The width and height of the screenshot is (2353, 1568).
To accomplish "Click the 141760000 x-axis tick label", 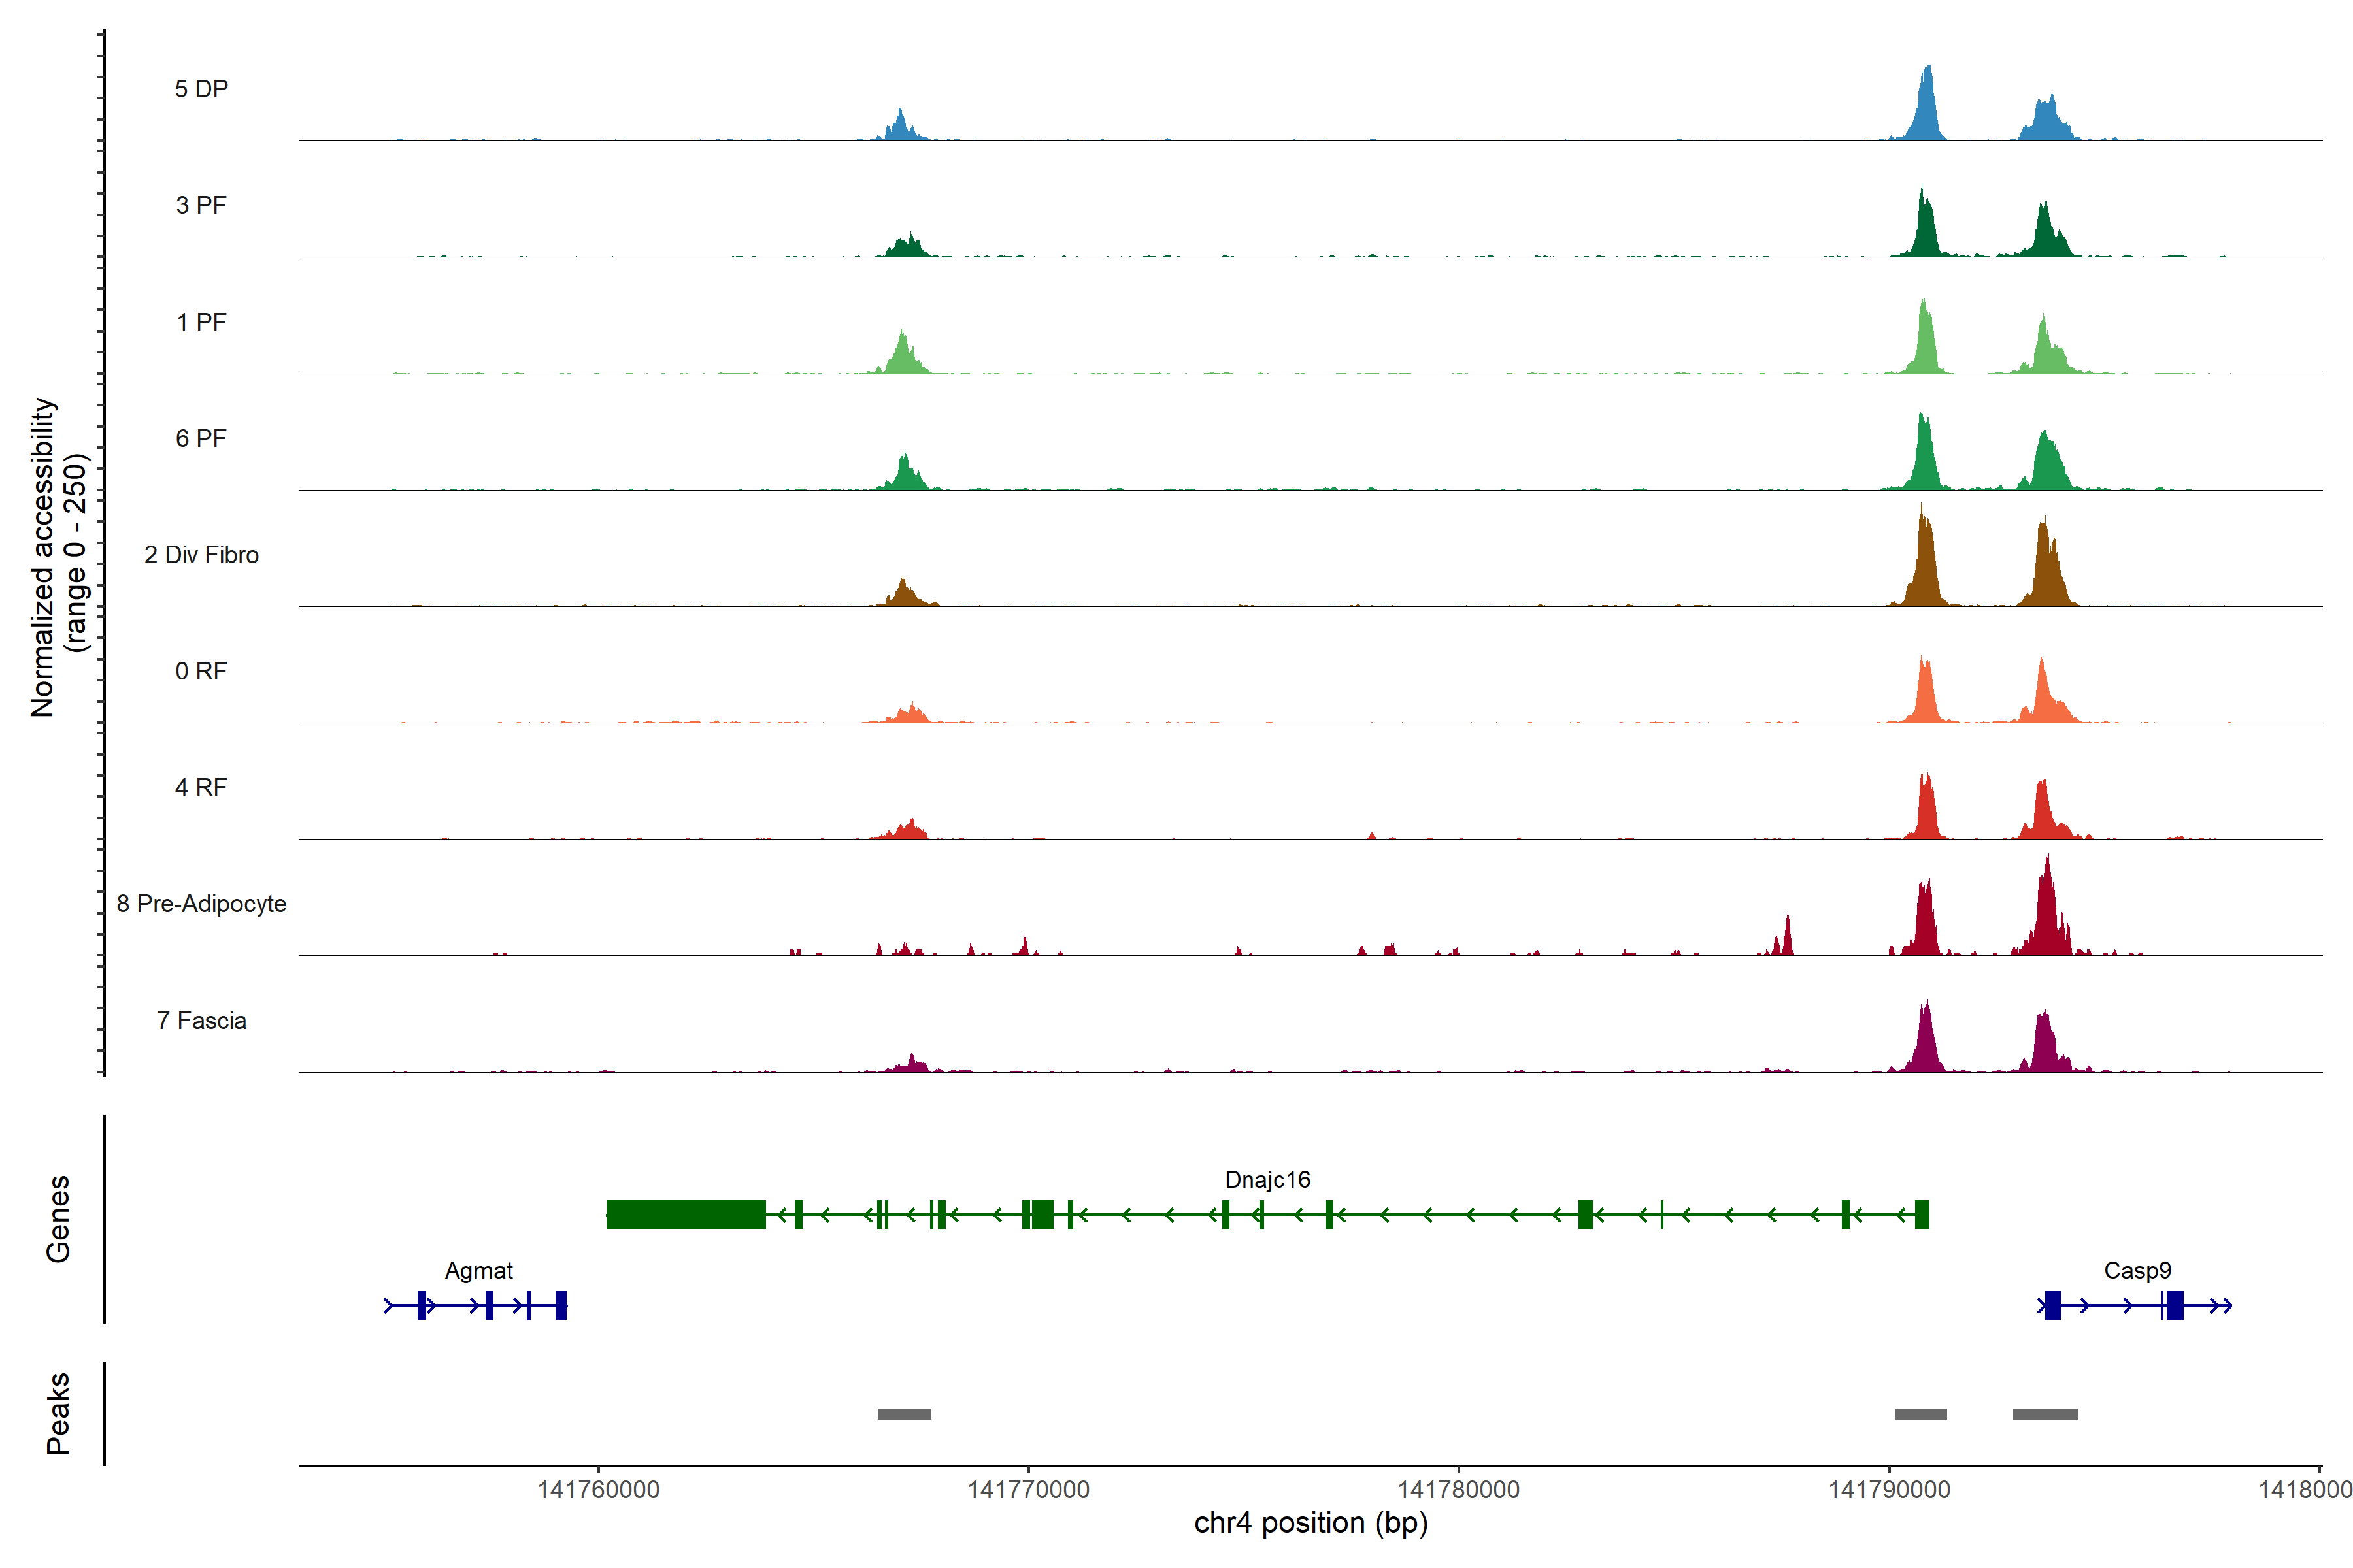I will (598, 1490).
